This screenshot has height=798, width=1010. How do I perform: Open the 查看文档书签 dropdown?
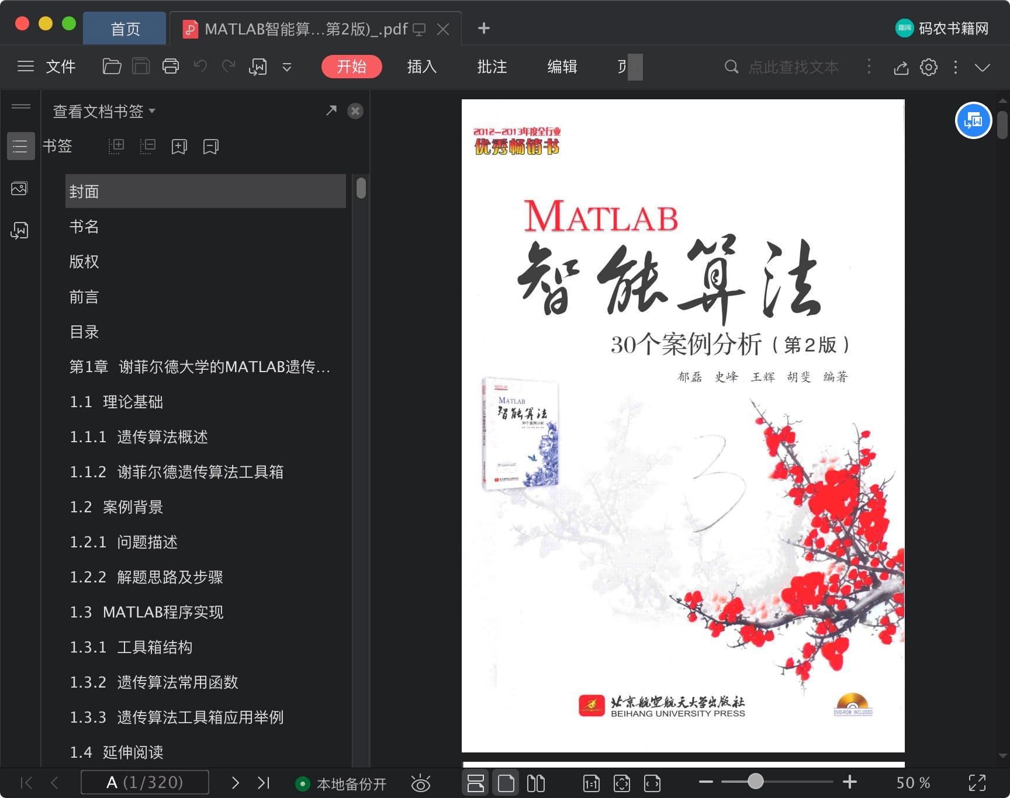coord(104,111)
